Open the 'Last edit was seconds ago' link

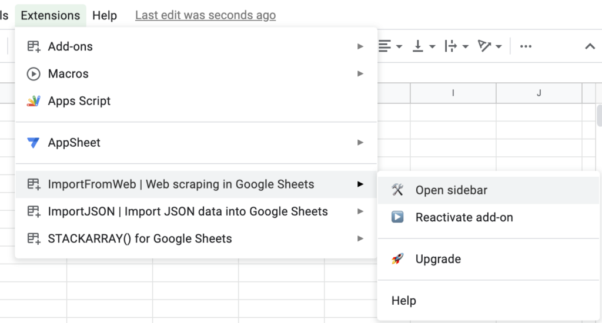click(x=205, y=15)
